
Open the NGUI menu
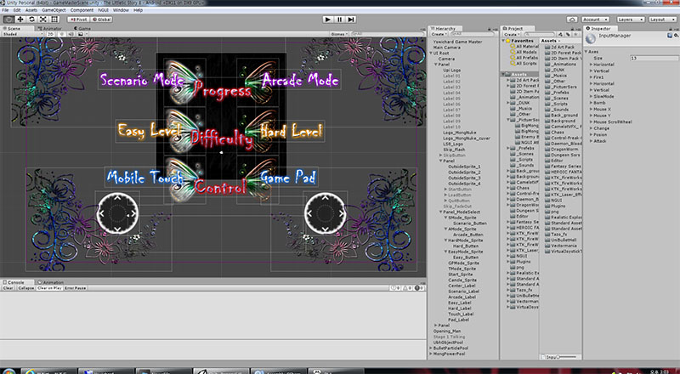103,10
